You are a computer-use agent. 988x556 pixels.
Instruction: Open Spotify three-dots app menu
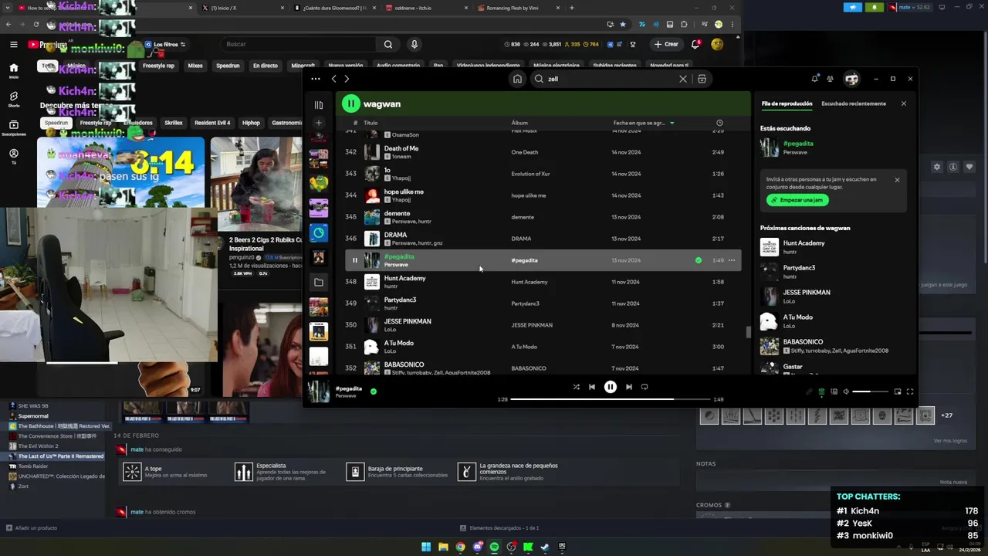pos(315,79)
